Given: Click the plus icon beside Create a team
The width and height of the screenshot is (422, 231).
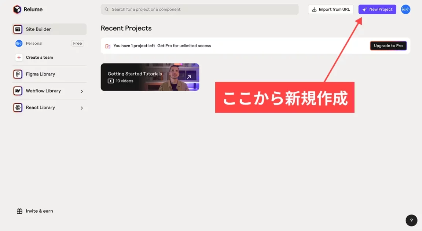Looking at the screenshot, I should [x=19, y=58].
